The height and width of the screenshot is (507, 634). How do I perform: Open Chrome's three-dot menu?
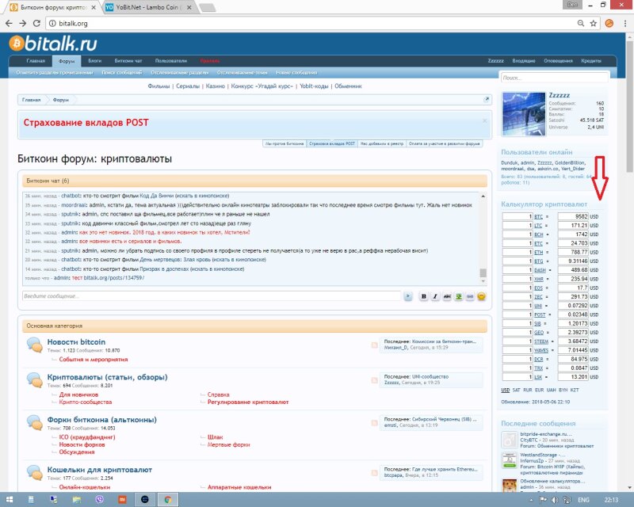coord(624,24)
